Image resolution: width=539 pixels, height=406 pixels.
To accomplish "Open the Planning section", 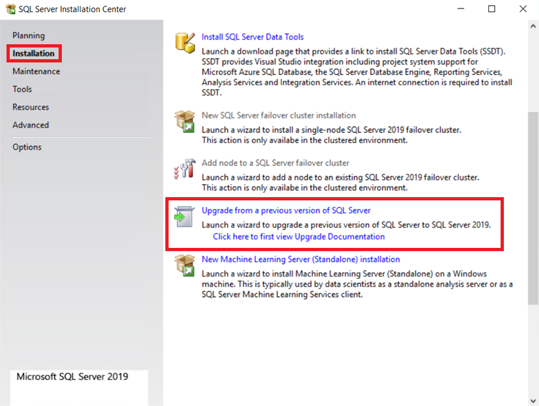I will click(29, 35).
